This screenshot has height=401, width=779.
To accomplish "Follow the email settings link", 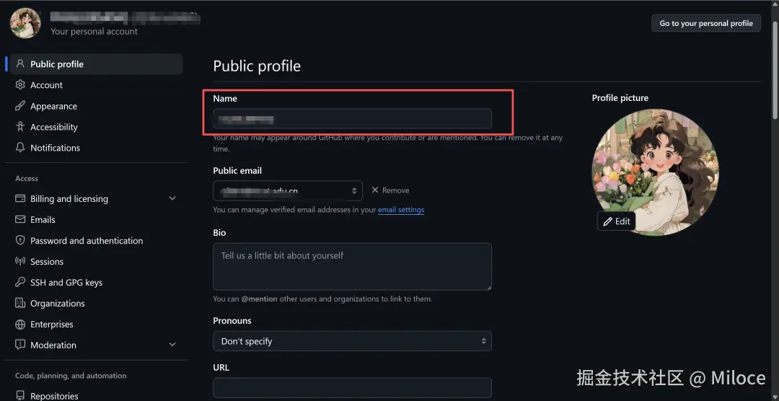I will pos(401,210).
